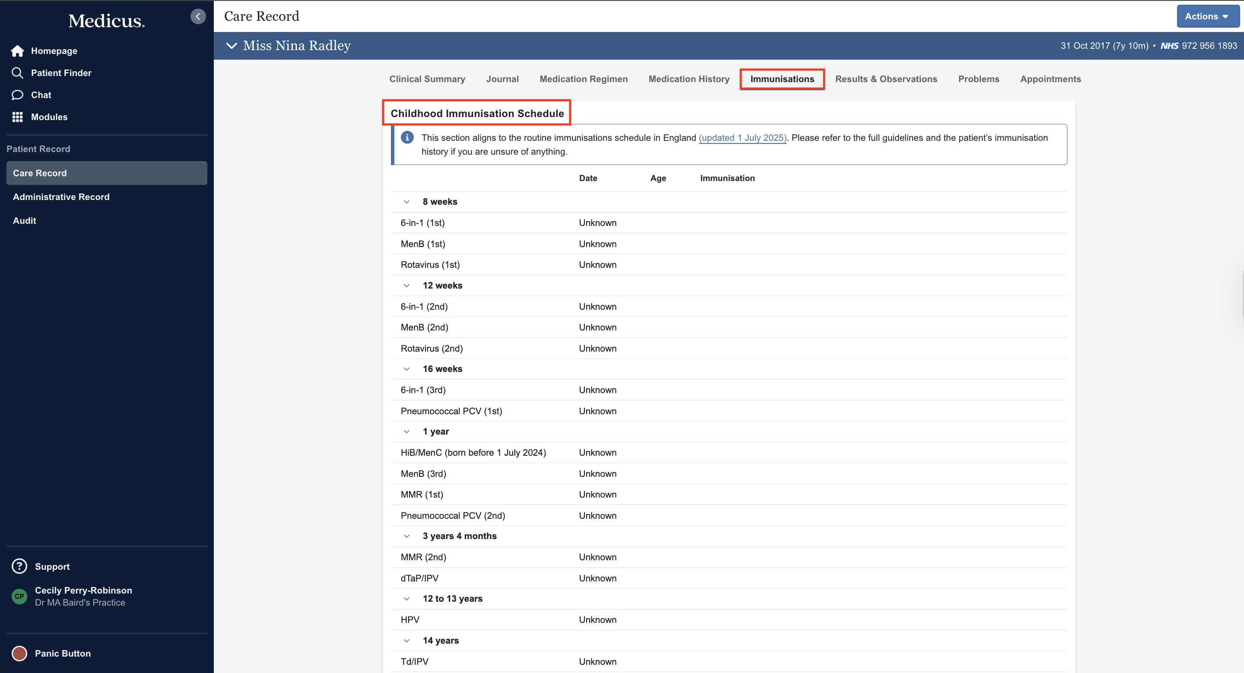Open the Modules grid icon

coord(17,117)
